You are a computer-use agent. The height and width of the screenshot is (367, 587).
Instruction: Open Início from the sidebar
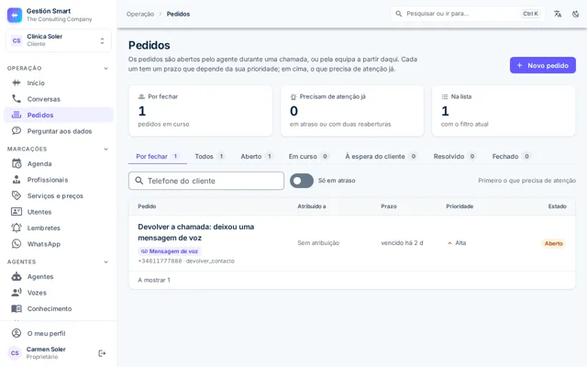59,83
